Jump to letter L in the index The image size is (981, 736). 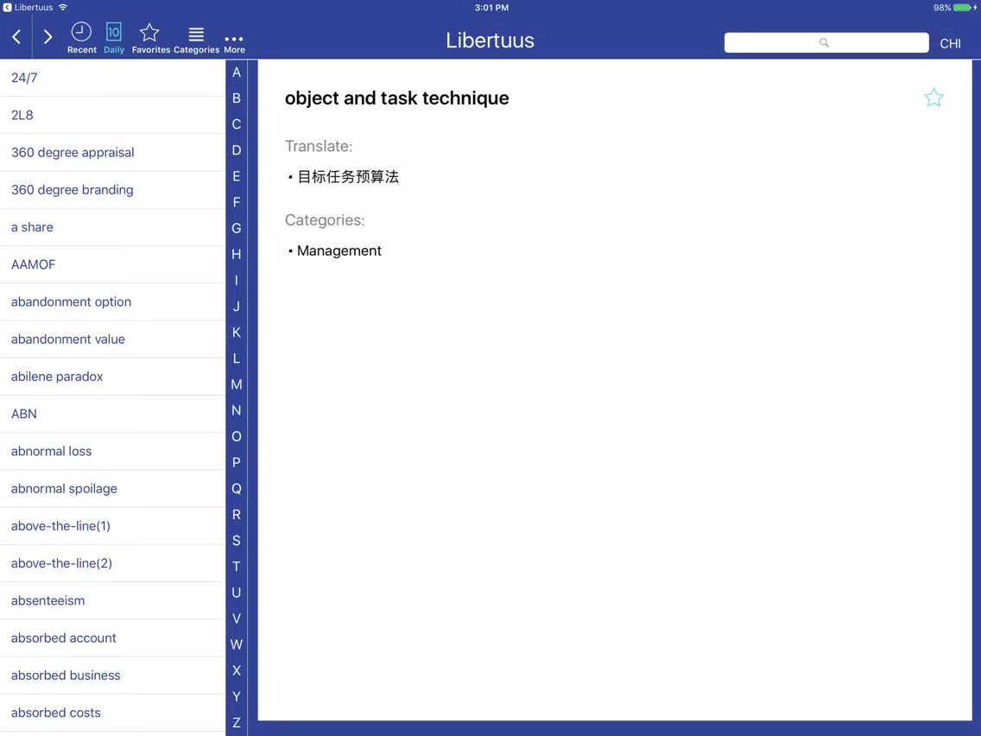(237, 358)
